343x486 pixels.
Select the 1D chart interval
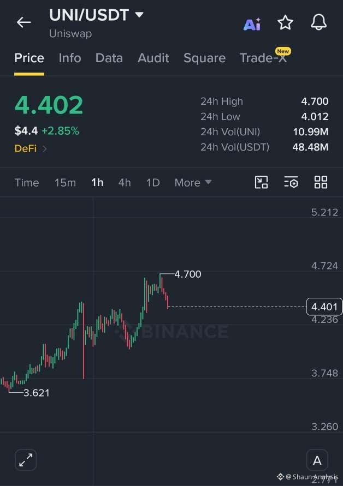[x=153, y=183]
